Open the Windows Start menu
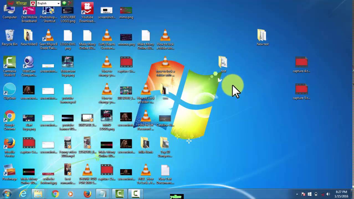 point(7,194)
